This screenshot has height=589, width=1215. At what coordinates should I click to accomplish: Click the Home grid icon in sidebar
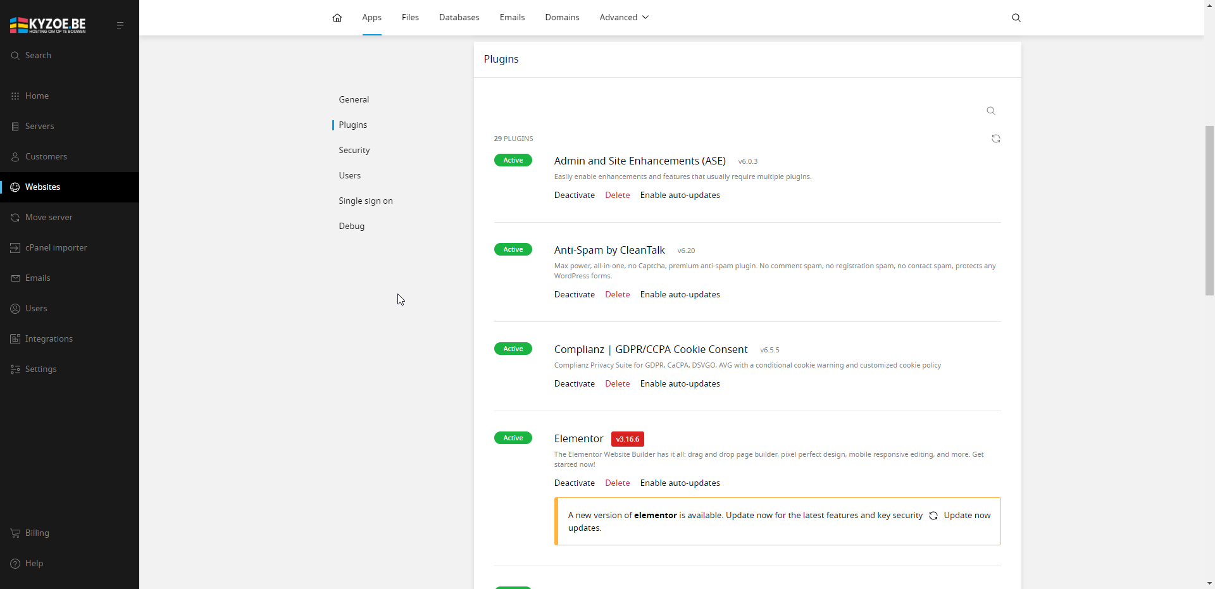15,96
